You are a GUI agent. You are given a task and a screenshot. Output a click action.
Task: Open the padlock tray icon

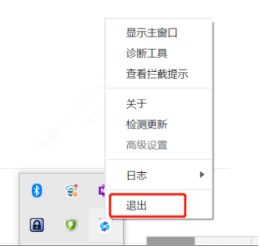37,225
